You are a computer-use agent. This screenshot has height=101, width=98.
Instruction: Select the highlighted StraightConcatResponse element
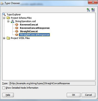[x=35, y=35]
